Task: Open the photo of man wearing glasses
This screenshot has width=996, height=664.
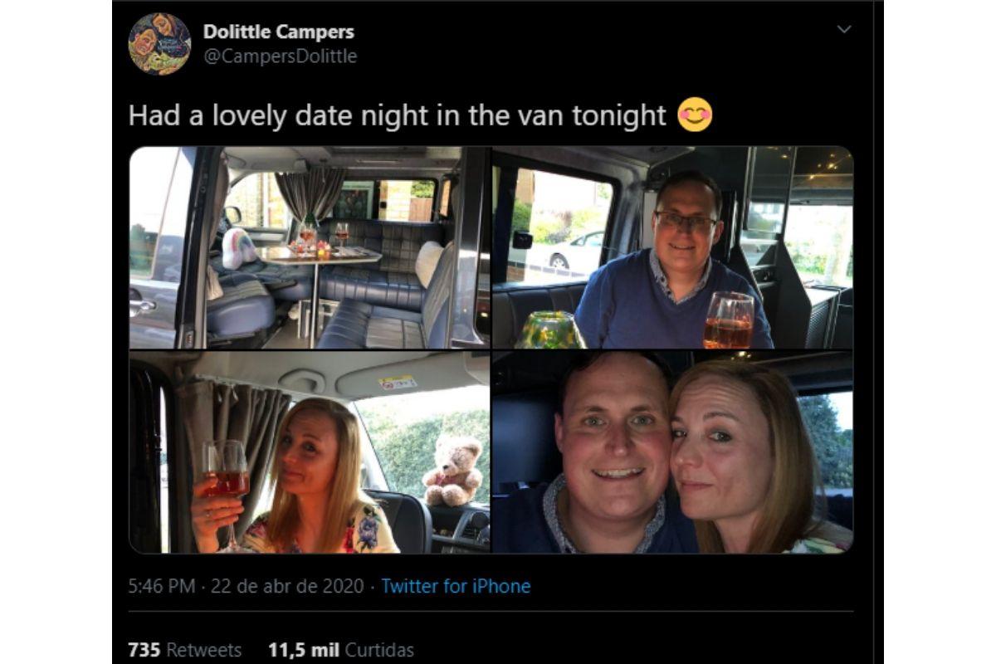Action: pos(672,247)
